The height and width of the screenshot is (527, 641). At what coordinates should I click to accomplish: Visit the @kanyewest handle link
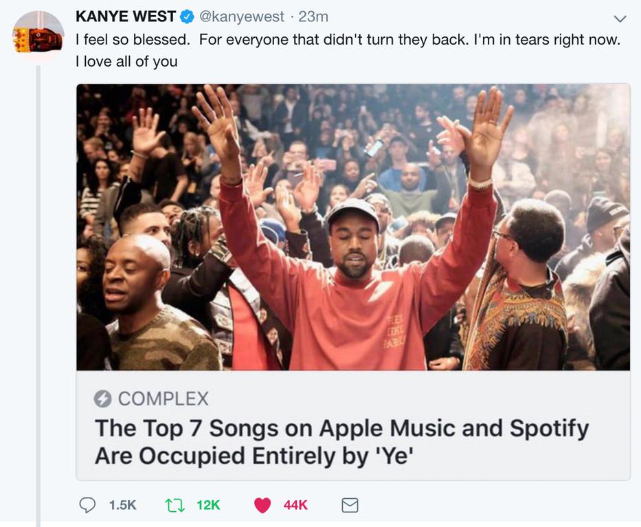(241, 16)
